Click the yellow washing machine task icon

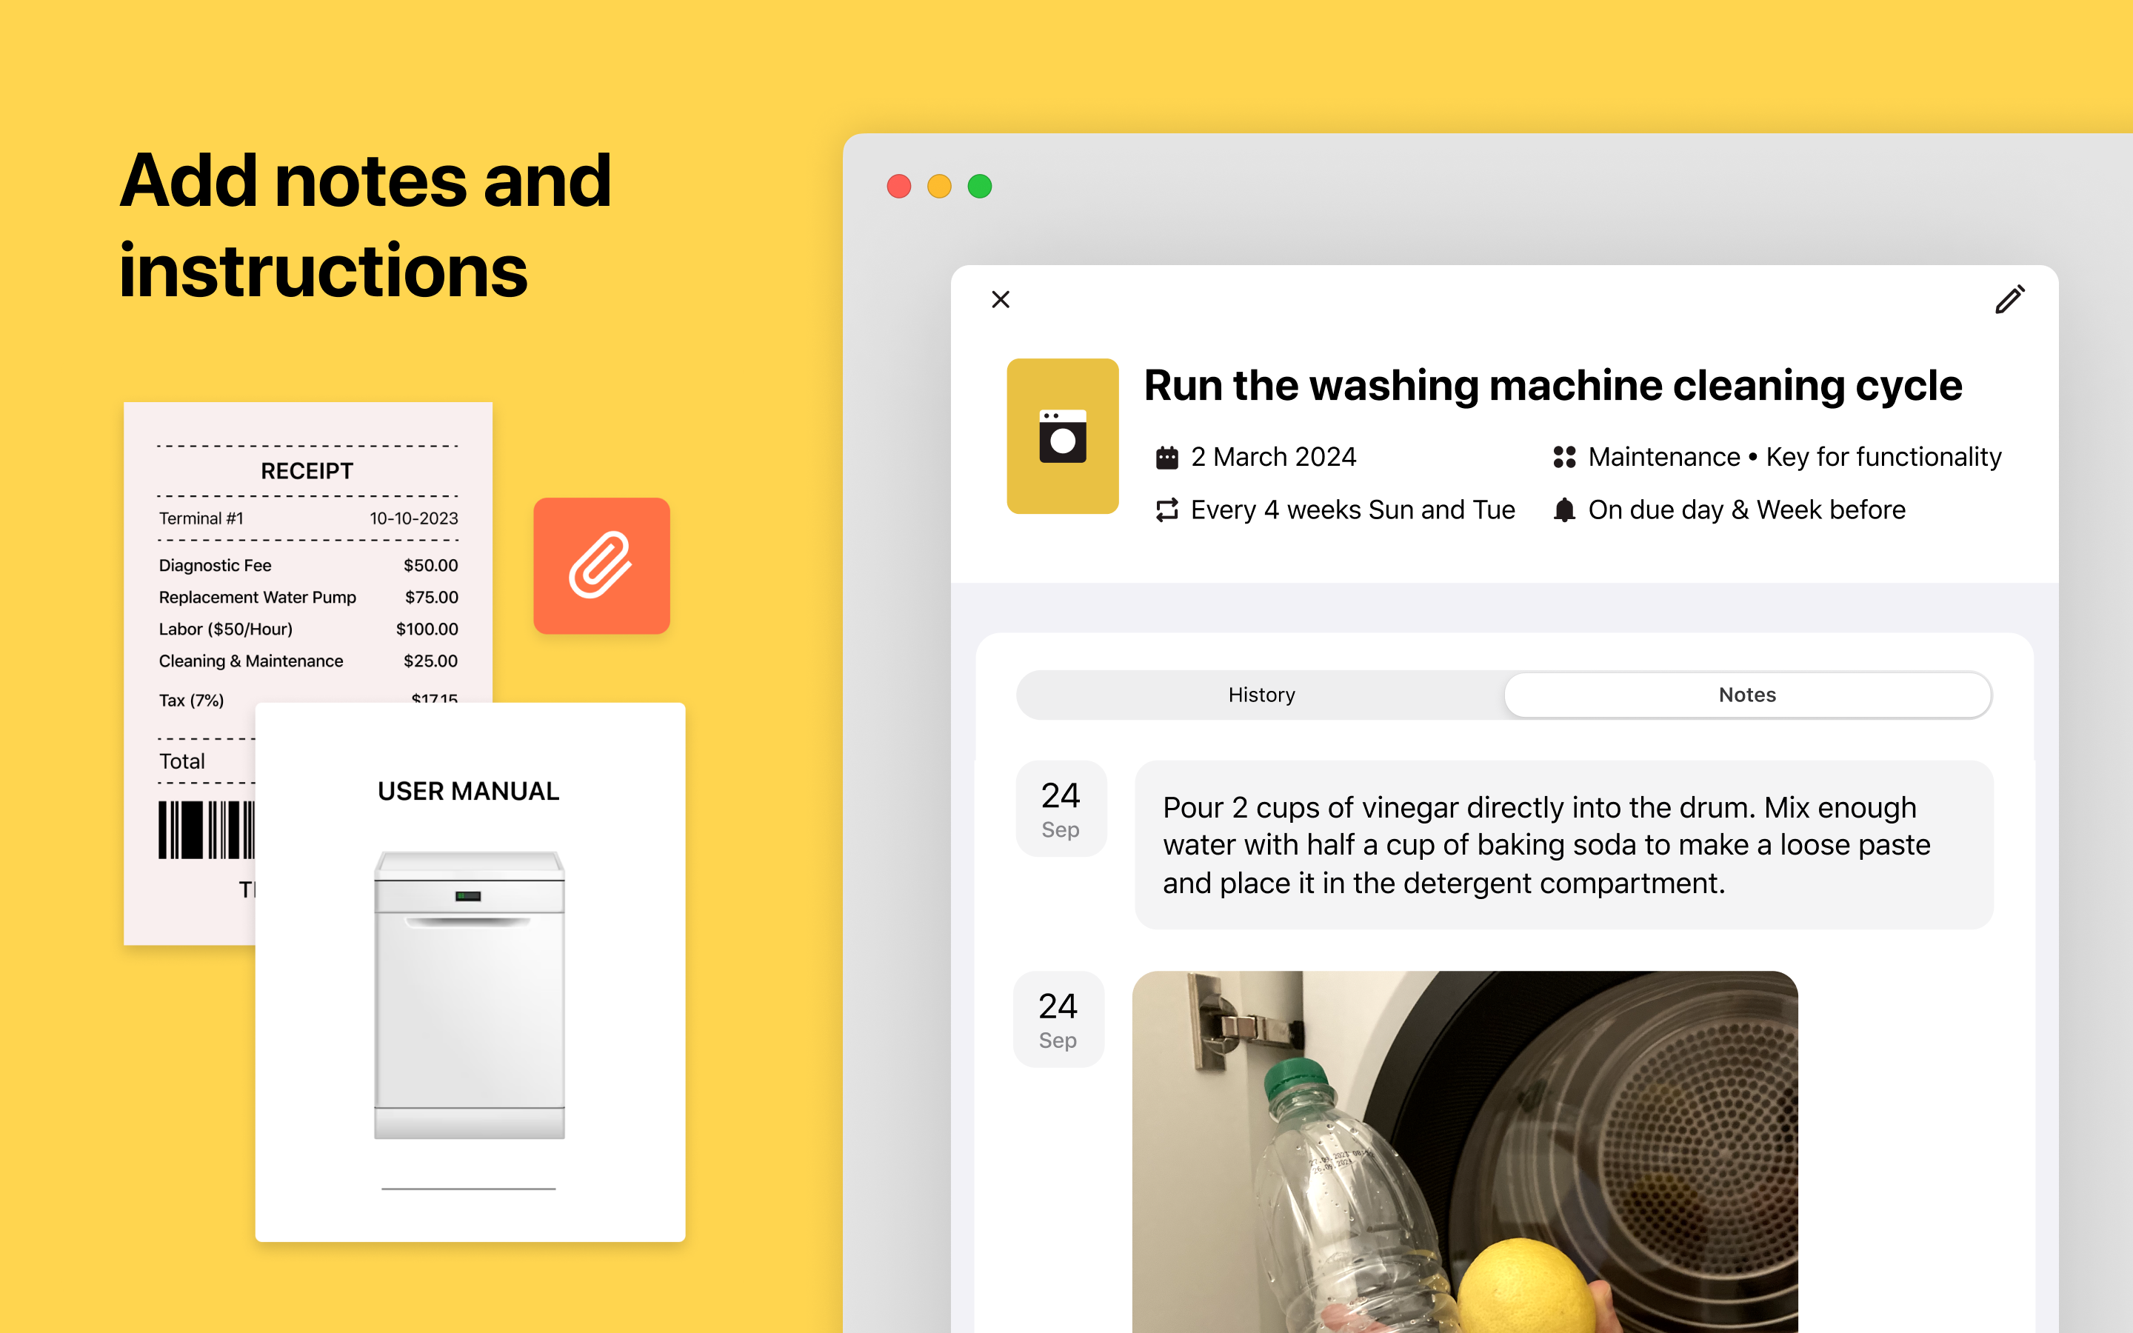pyautogui.click(x=1062, y=435)
